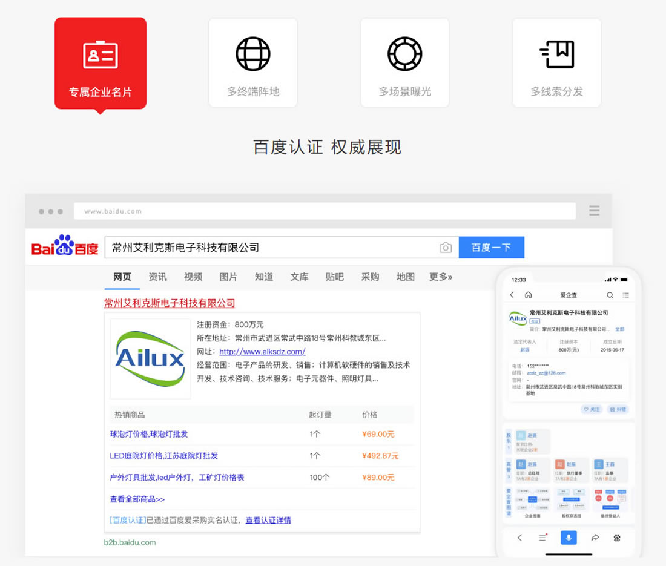This screenshot has width=666, height=566.
Task: Tap the back arrow in the phone bottom bar
Action: (519, 538)
